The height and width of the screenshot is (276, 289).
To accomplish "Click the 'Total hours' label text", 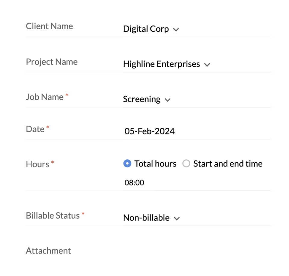I will pos(155,164).
